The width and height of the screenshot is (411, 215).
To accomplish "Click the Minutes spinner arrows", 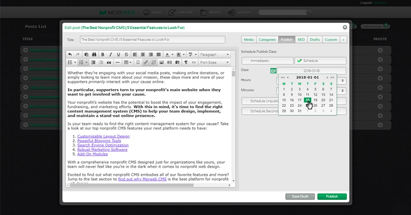I will (342, 91).
